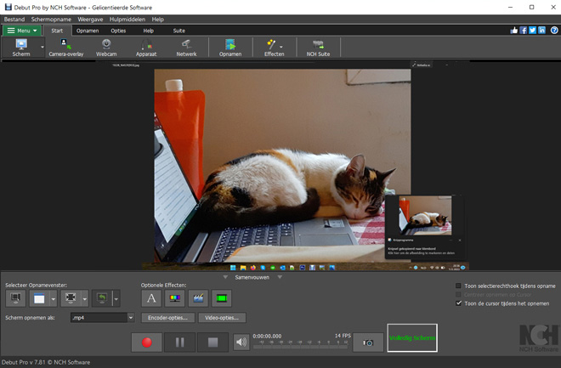This screenshot has width=561, height=368.
Task: Share via LinkedIn icon
Action: pos(542,31)
